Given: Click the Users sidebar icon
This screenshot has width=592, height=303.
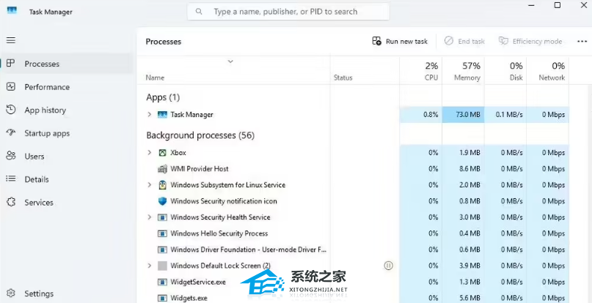Looking at the screenshot, I should 11,156.
